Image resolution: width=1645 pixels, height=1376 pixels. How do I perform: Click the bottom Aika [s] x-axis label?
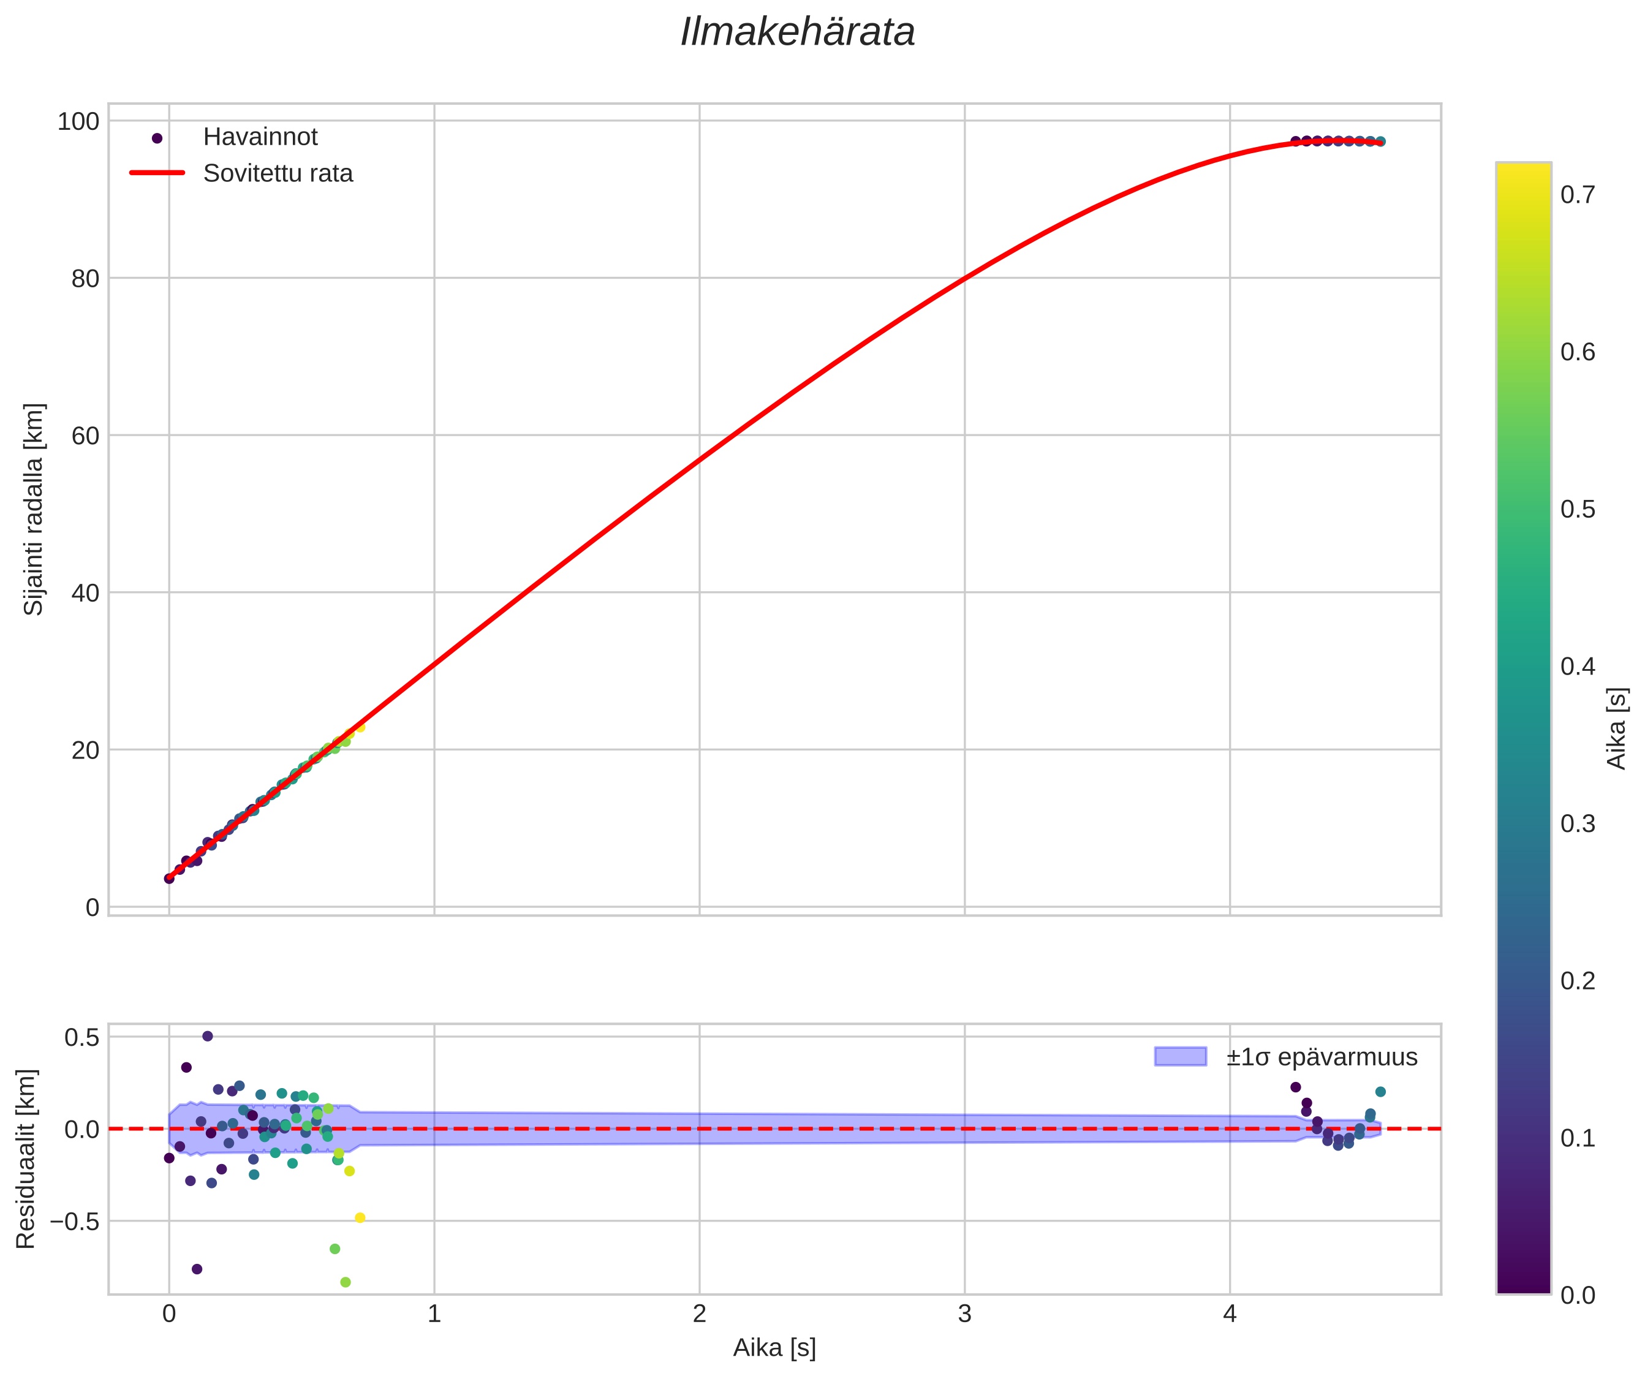pos(774,1347)
